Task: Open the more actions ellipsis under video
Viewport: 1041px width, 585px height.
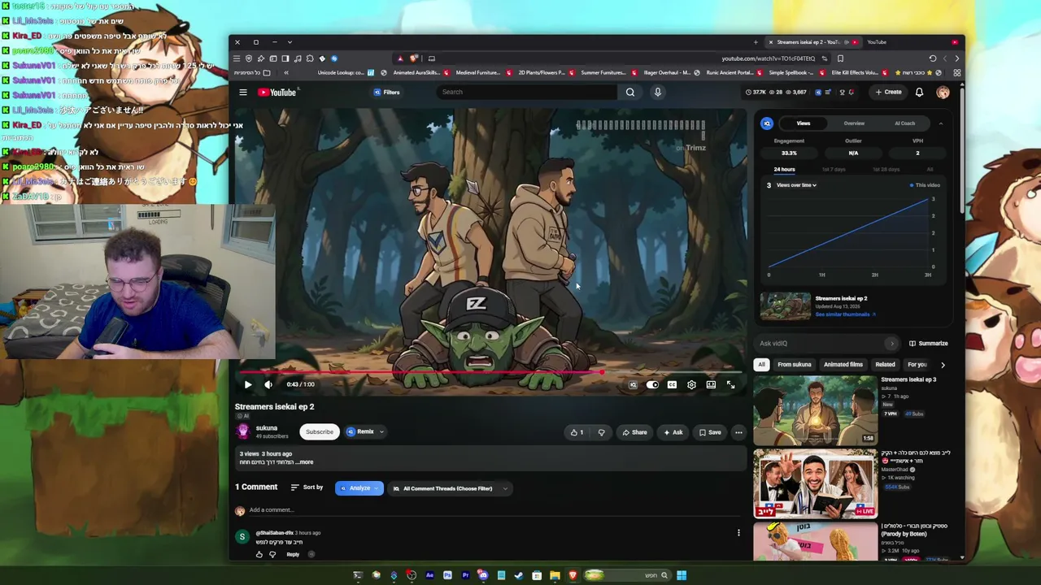Action: pyautogui.click(x=738, y=432)
